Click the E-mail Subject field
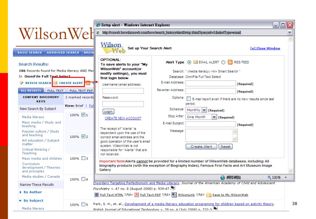Screen dimensions: 316x219 (211, 124)
